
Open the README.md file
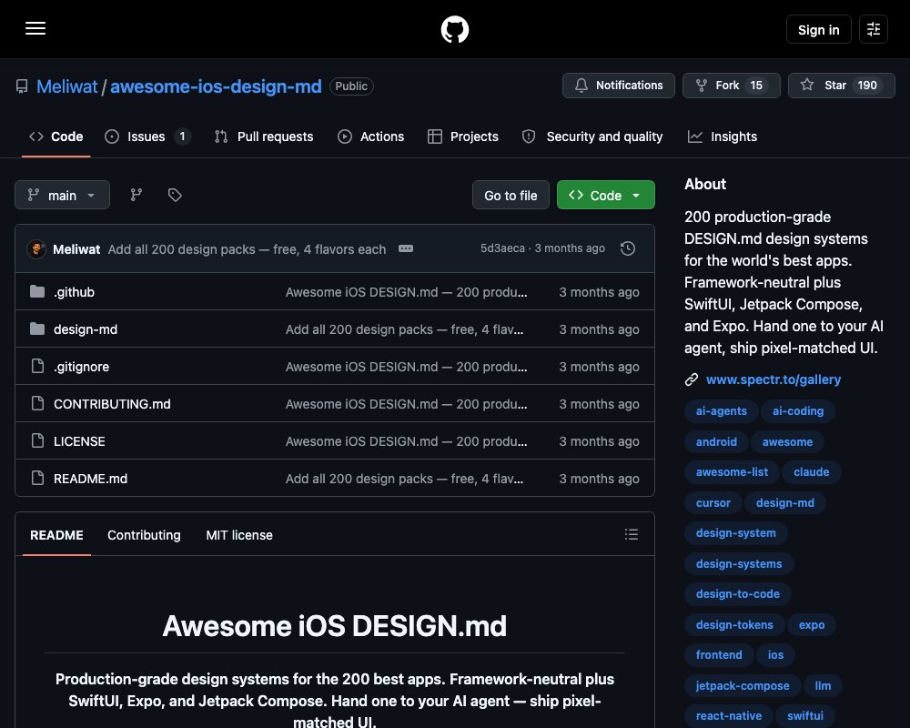coord(90,479)
